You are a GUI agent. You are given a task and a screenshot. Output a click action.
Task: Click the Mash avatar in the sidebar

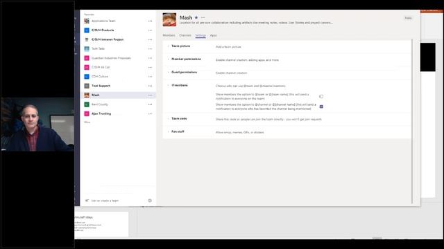[x=87, y=95]
